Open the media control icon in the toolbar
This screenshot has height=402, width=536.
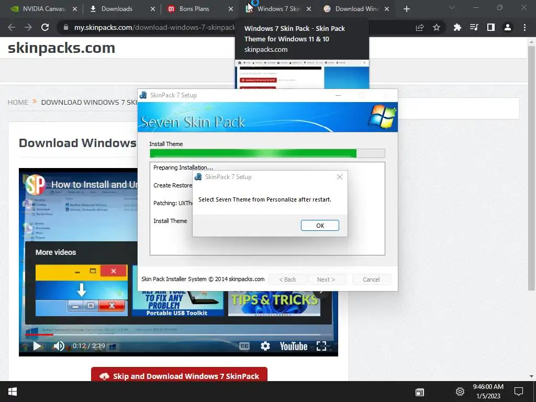tap(474, 27)
